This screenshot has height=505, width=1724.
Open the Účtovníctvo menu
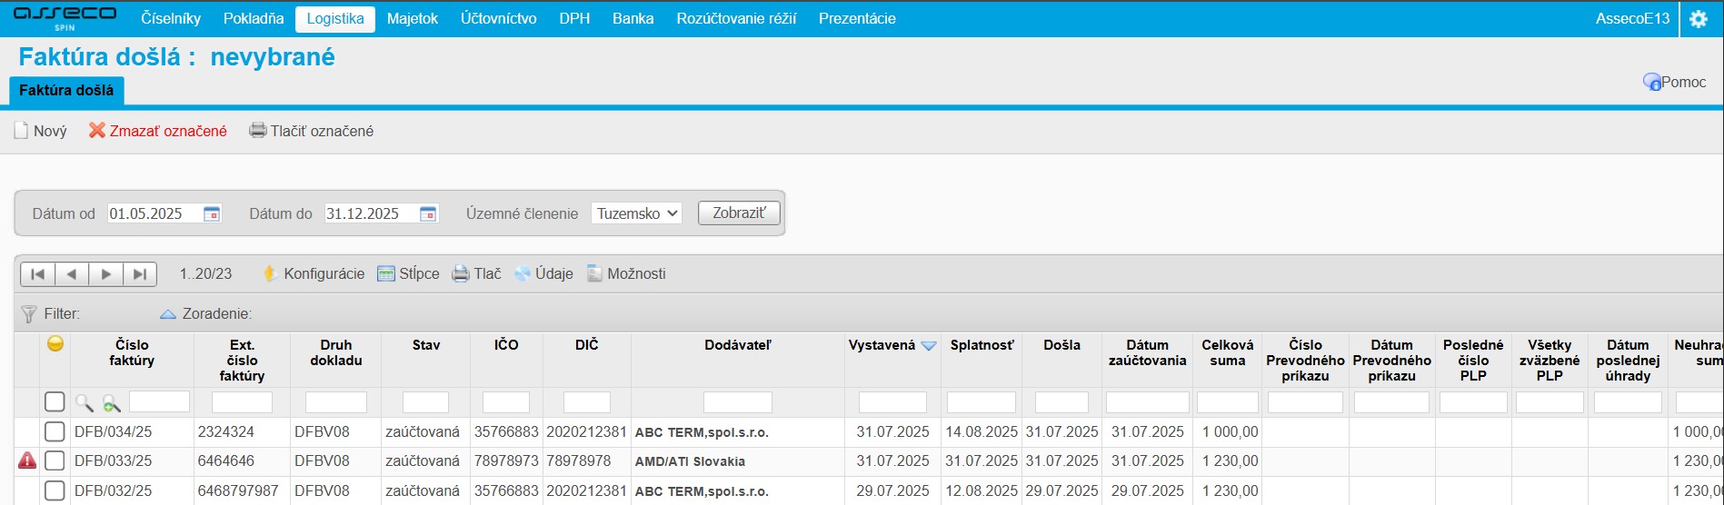pos(498,19)
